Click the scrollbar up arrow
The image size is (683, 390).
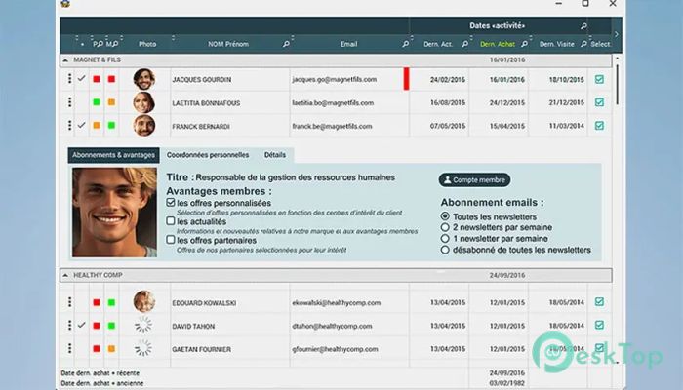click(x=618, y=58)
